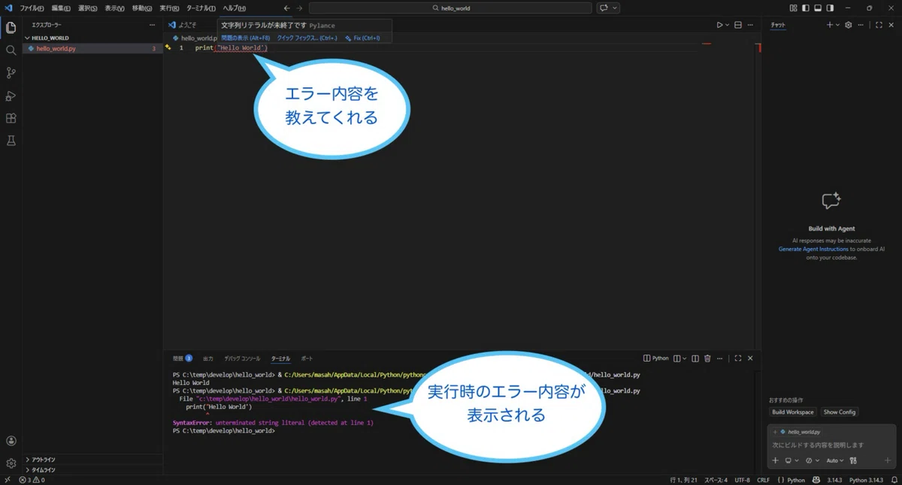The height and width of the screenshot is (485, 902).
Task: Go back with the left arrow
Action: pos(286,8)
